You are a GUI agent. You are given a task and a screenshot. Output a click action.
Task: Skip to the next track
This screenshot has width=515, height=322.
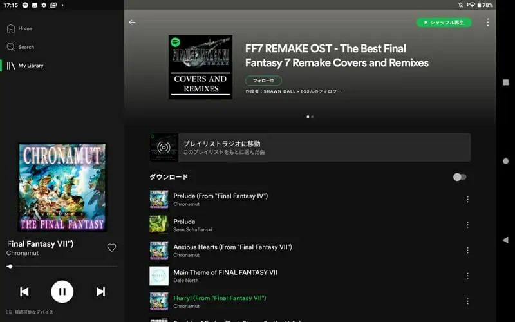click(100, 292)
